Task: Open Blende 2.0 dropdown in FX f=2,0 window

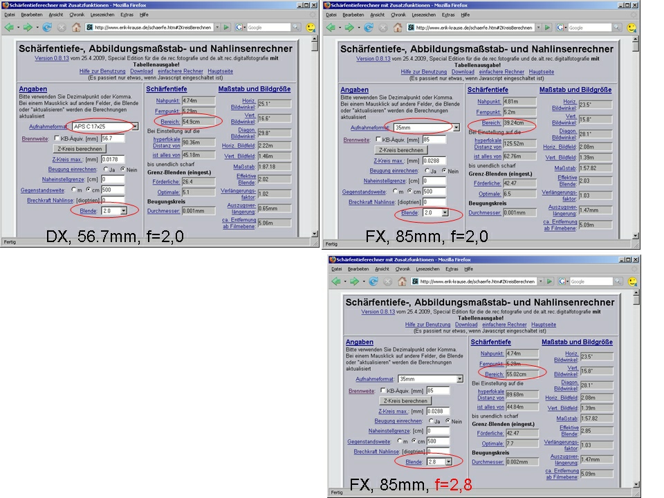Action: 435,212
